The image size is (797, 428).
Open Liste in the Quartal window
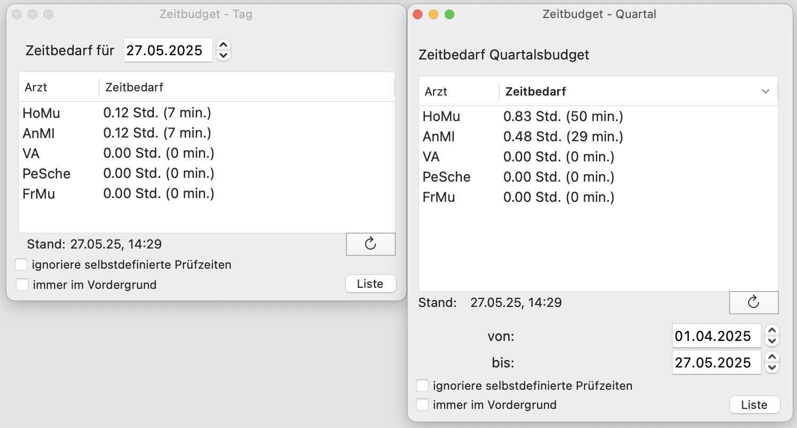(755, 405)
